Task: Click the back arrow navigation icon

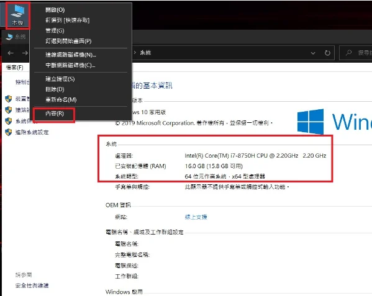Action: tap(11, 53)
